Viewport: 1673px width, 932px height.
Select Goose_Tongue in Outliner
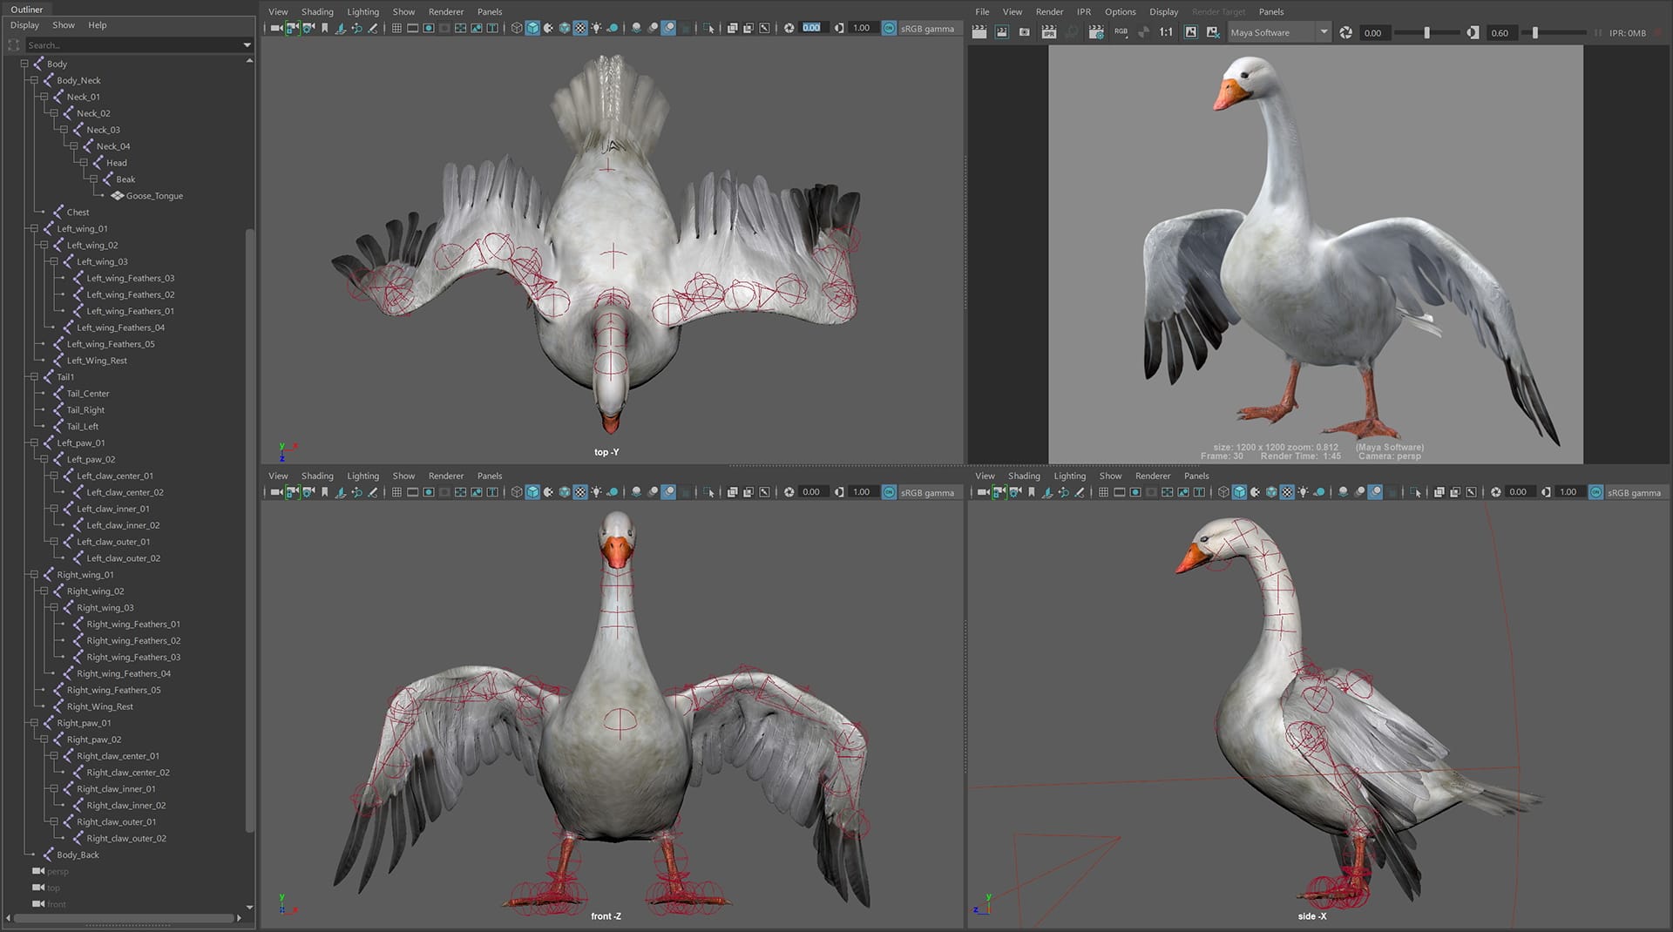154,196
